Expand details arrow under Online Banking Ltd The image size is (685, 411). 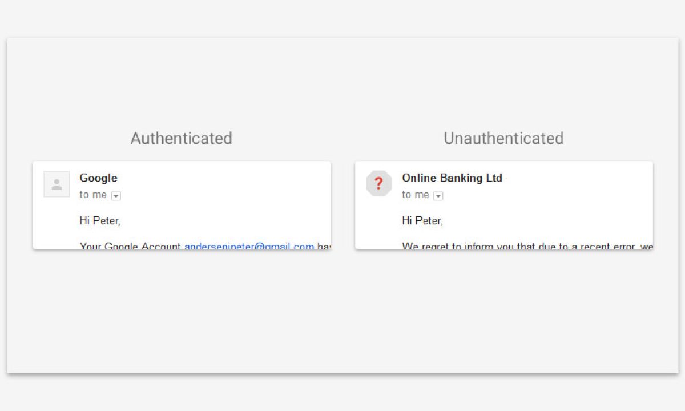pos(438,196)
